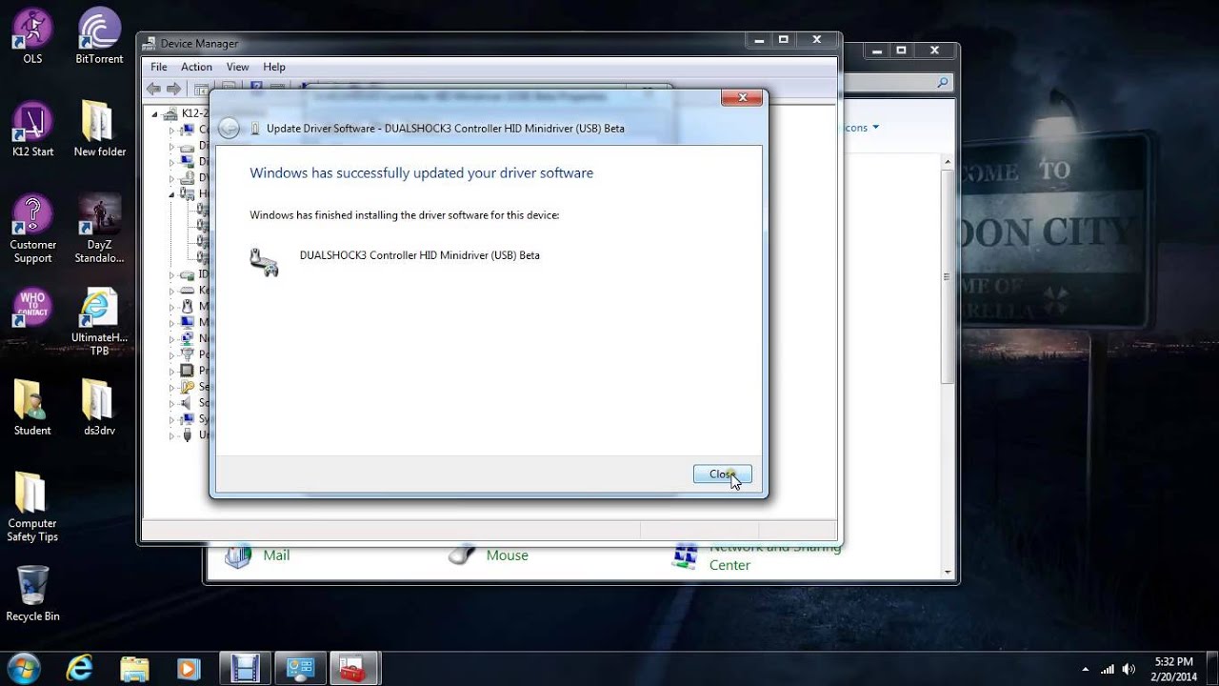
Task: Click the Who To Contact desktop icon
Action: click(x=32, y=310)
